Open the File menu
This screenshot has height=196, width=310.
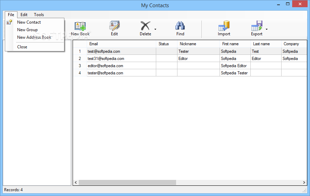pos(11,15)
